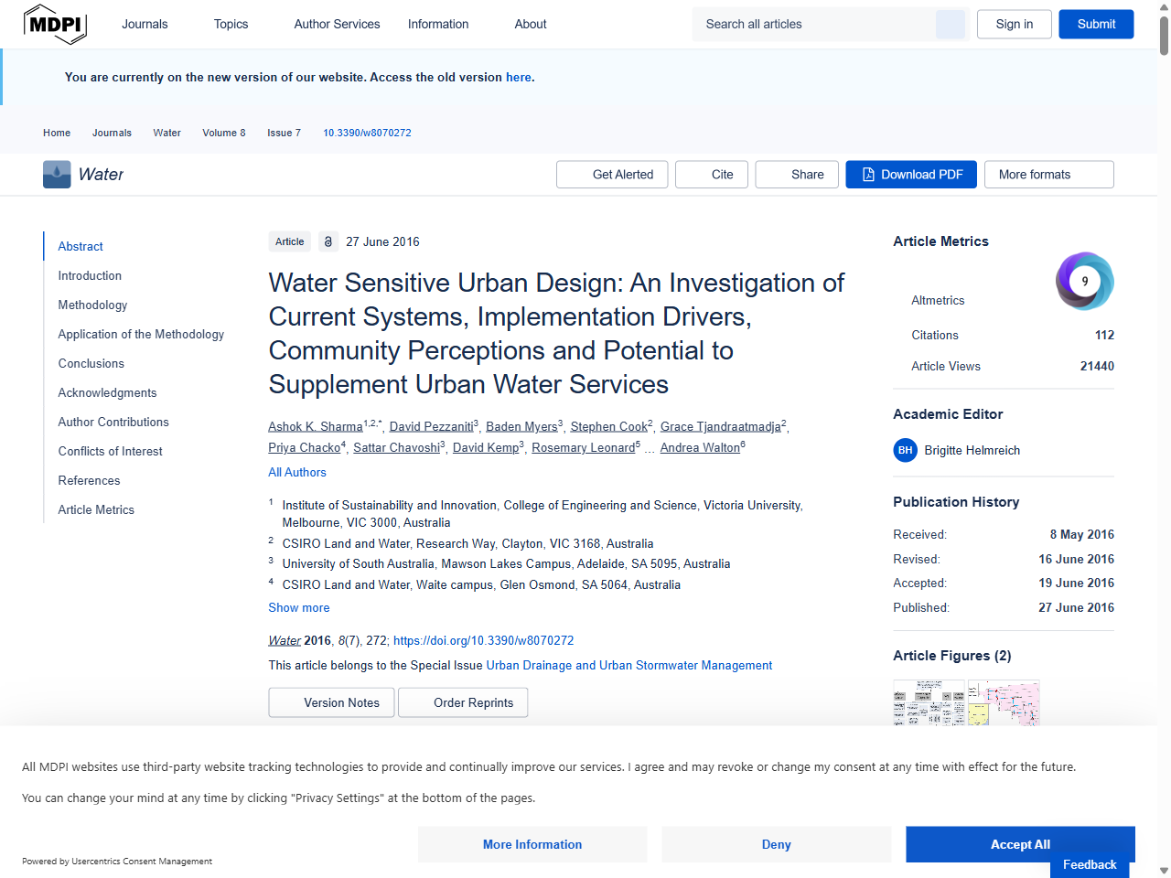1171x878 pixels.
Task: Click the Cite button
Action: click(711, 174)
